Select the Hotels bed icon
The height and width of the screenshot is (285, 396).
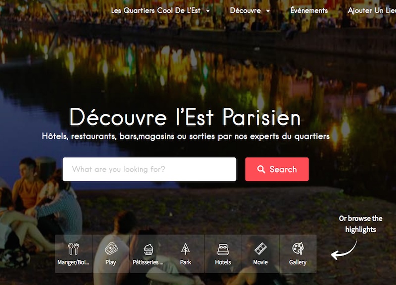coord(223,249)
